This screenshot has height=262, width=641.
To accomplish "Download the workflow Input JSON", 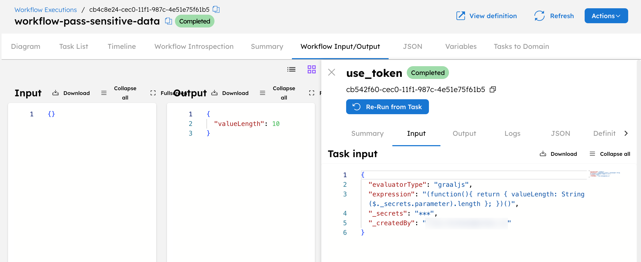I will [x=71, y=93].
